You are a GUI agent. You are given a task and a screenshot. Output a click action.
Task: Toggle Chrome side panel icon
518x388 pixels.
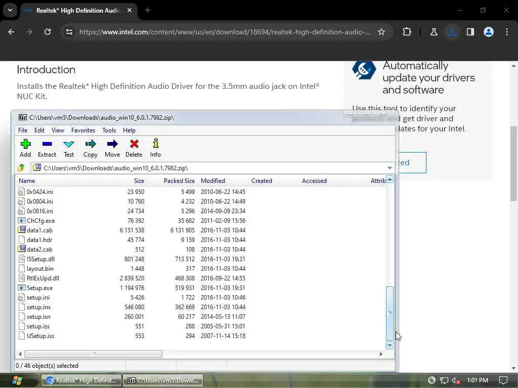pyautogui.click(x=470, y=32)
